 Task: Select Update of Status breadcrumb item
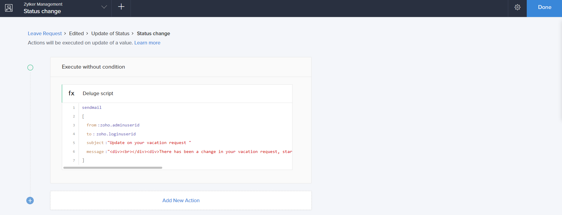click(110, 34)
